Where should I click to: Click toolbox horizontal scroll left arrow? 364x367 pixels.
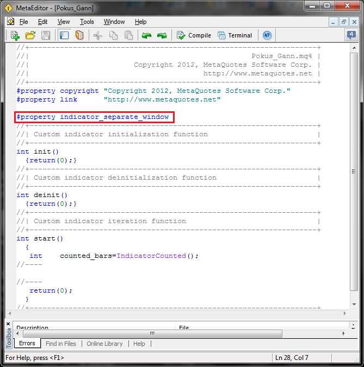coord(18,333)
